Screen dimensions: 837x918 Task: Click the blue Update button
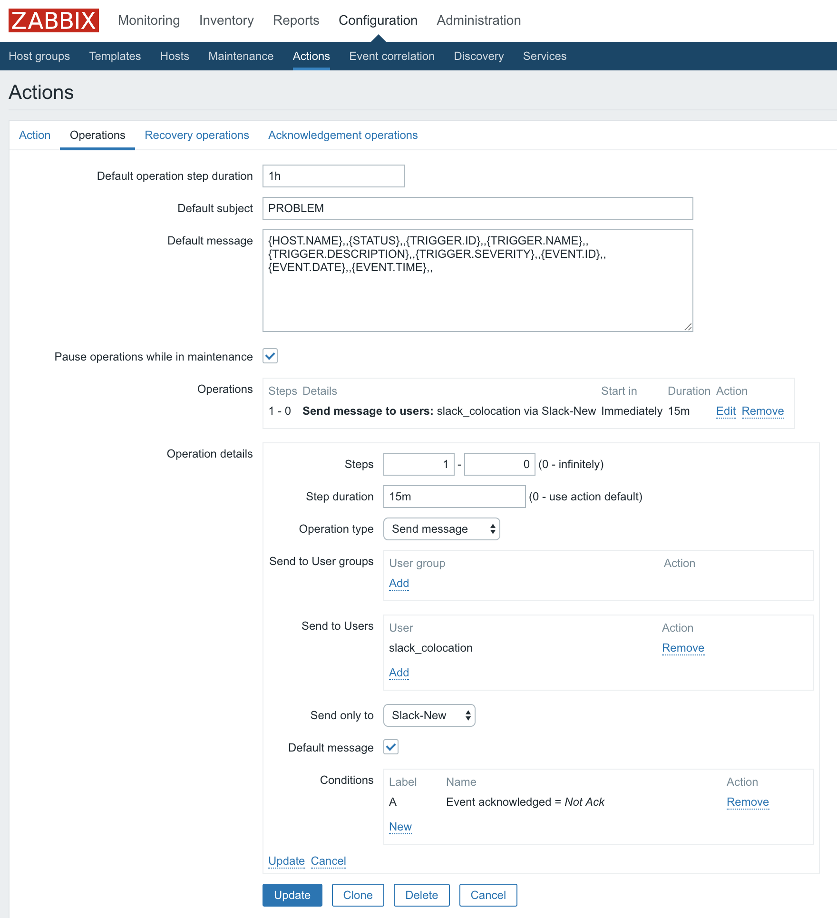292,895
